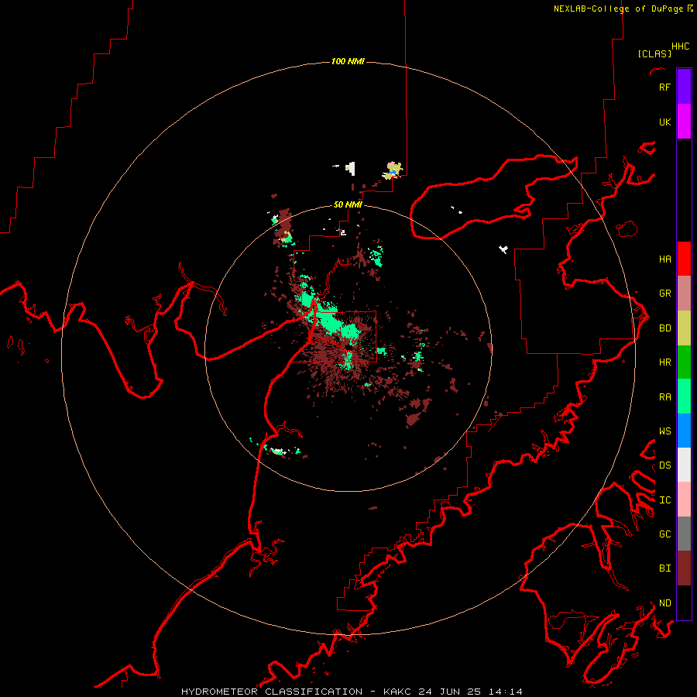Click the RF purple legend swatch
The image size is (697, 697).
pyautogui.click(x=684, y=87)
